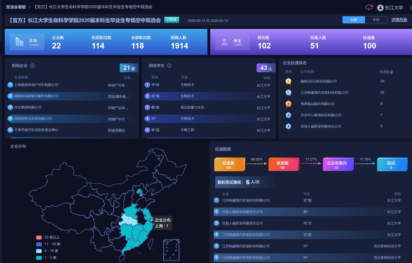Viewport: 412px width, 263px height.
Task: Click the South China Sea inset map
Action: click(x=171, y=249)
